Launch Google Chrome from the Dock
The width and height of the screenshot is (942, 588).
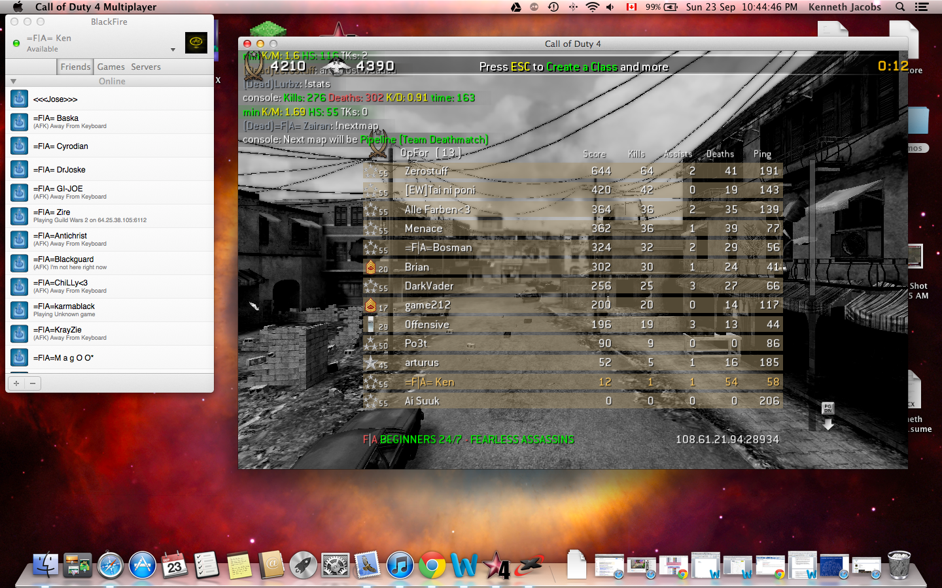tap(432, 565)
